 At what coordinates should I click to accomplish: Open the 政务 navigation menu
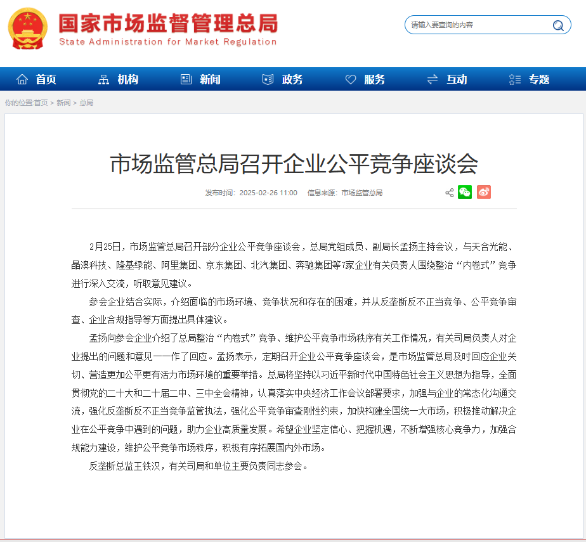pyautogui.click(x=292, y=79)
